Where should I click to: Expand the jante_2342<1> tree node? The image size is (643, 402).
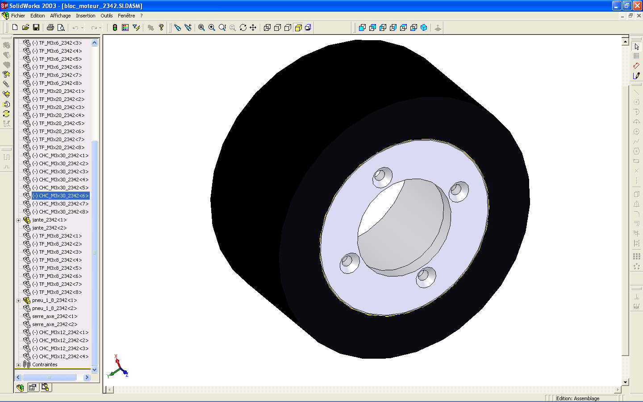pyautogui.click(x=19, y=220)
